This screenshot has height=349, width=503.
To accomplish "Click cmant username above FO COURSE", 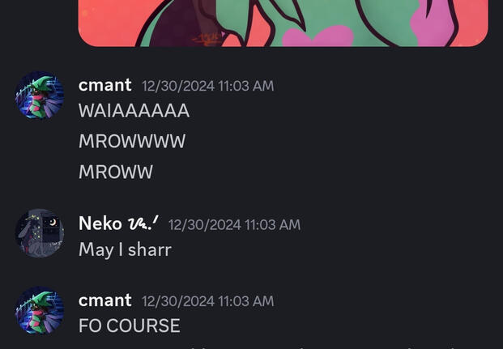I will coord(105,300).
